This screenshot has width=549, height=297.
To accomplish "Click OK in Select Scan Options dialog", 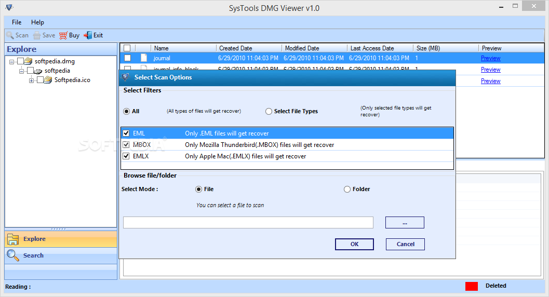I will click(354, 244).
